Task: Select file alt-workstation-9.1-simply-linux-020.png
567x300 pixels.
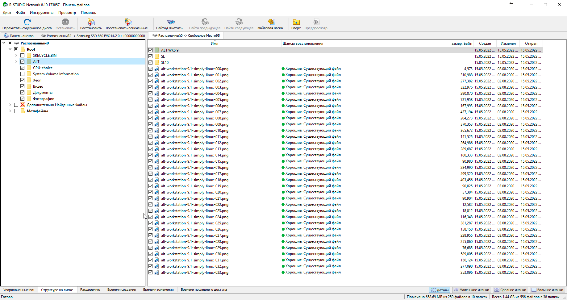Action: coord(195,192)
